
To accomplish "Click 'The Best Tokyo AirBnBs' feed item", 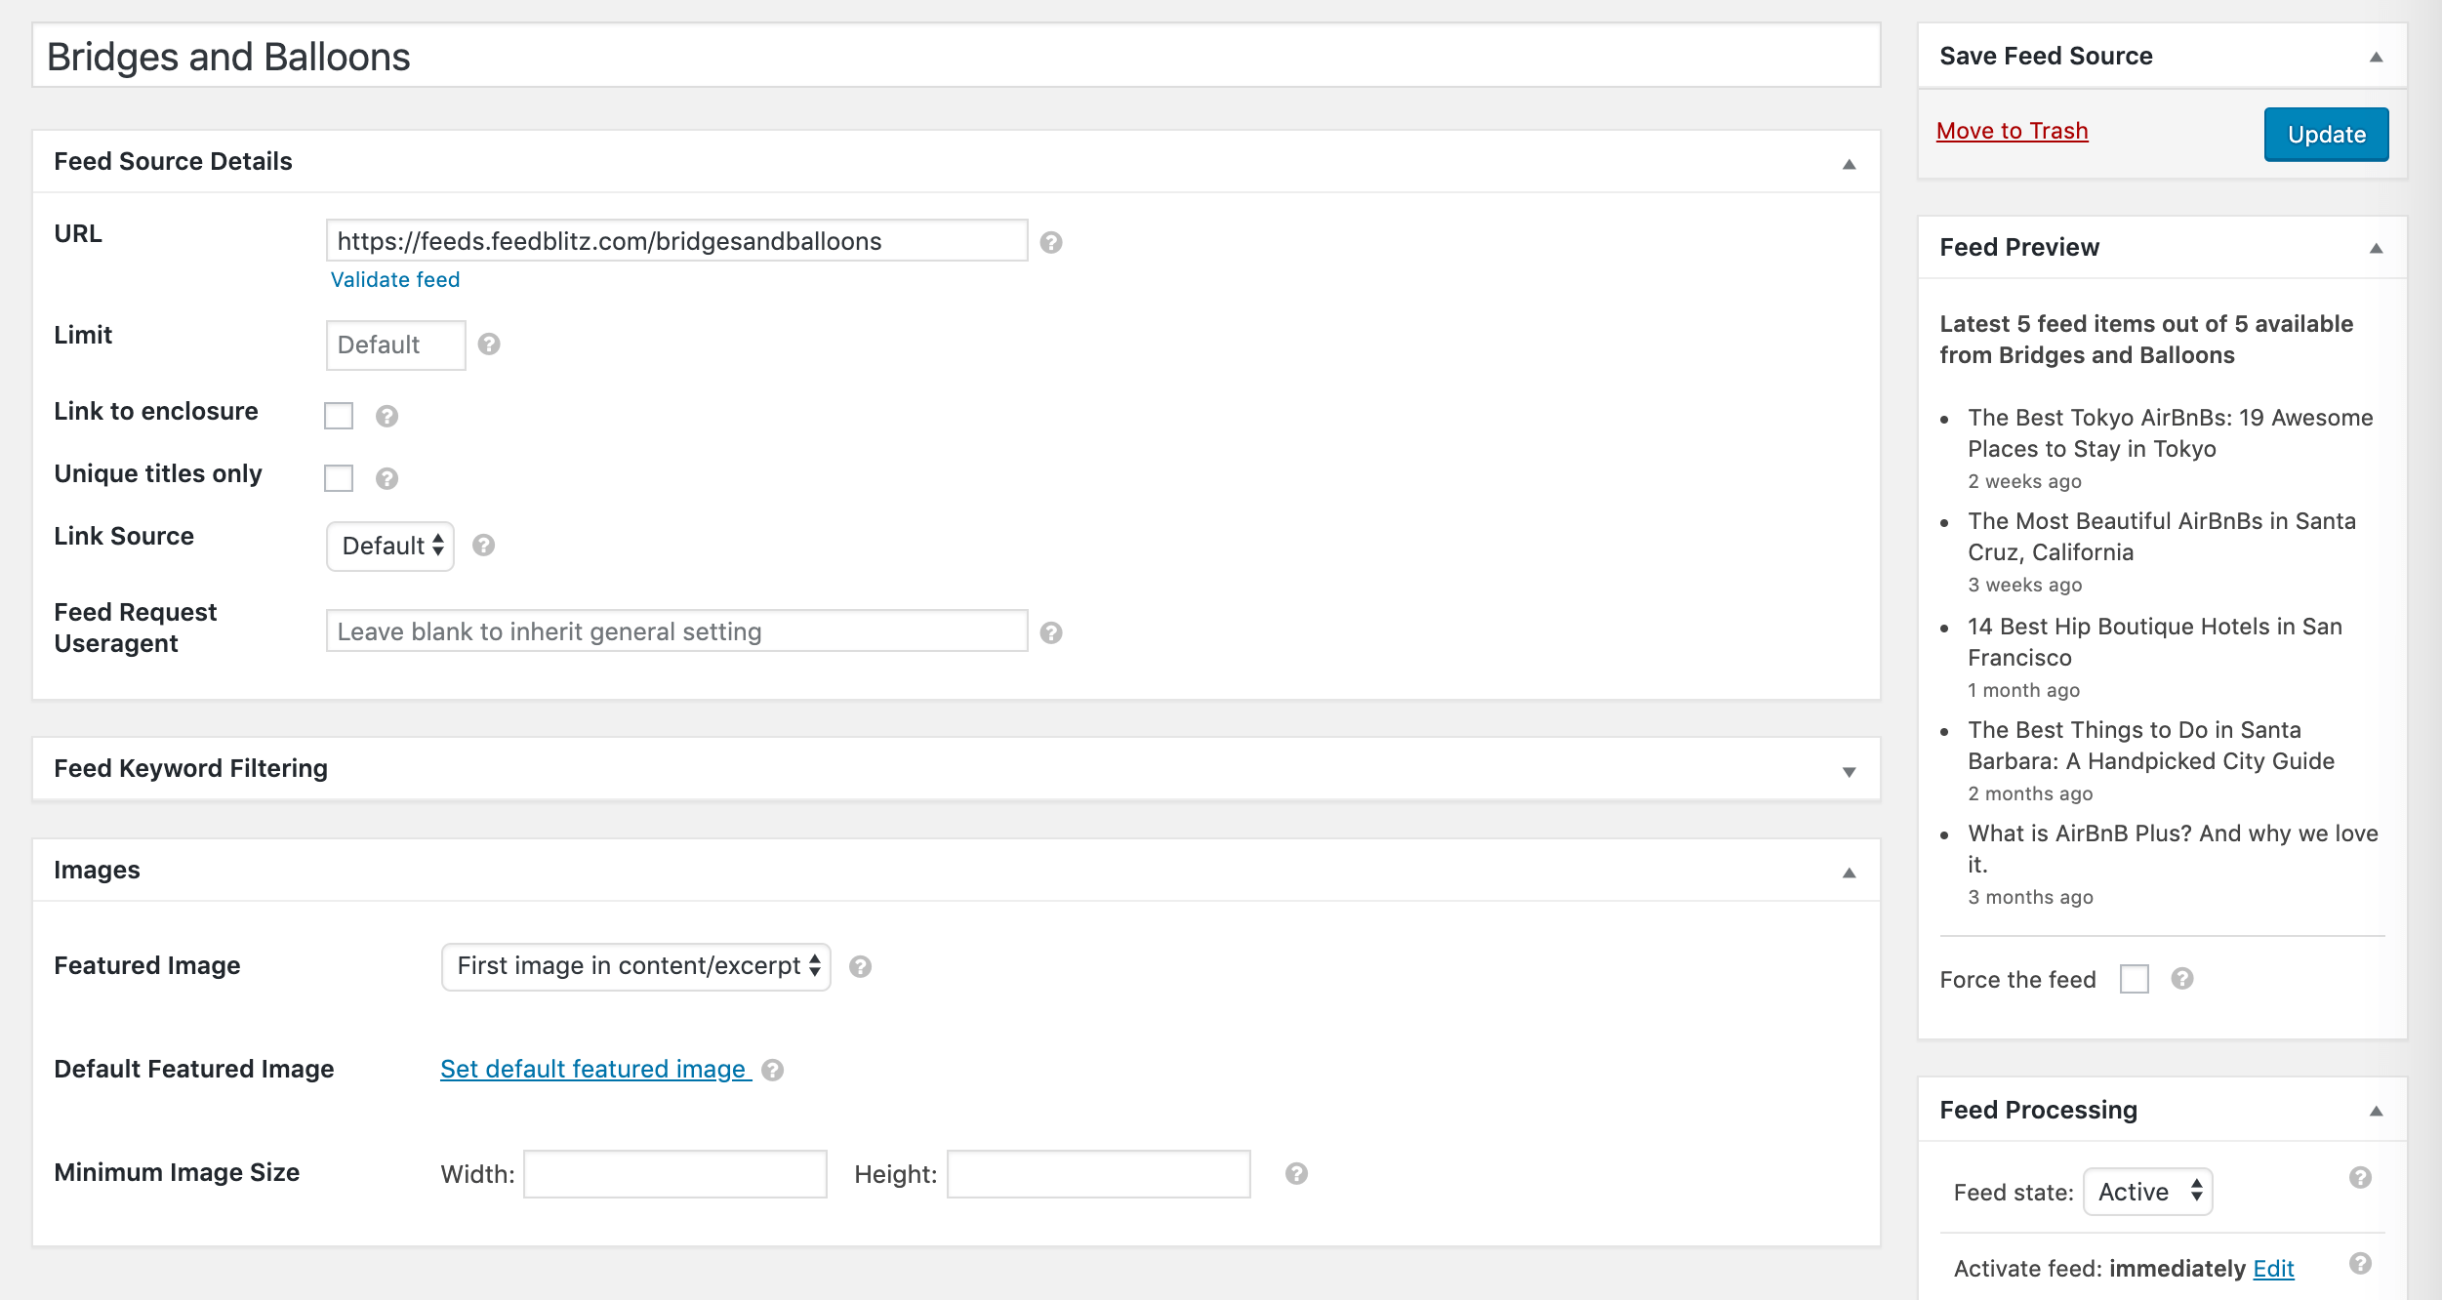I will (x=2171, y=433).
